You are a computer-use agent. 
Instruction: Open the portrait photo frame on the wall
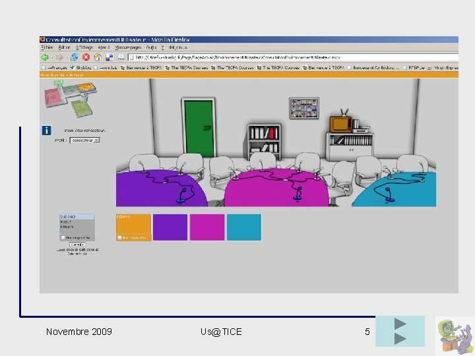pos(304,107)
